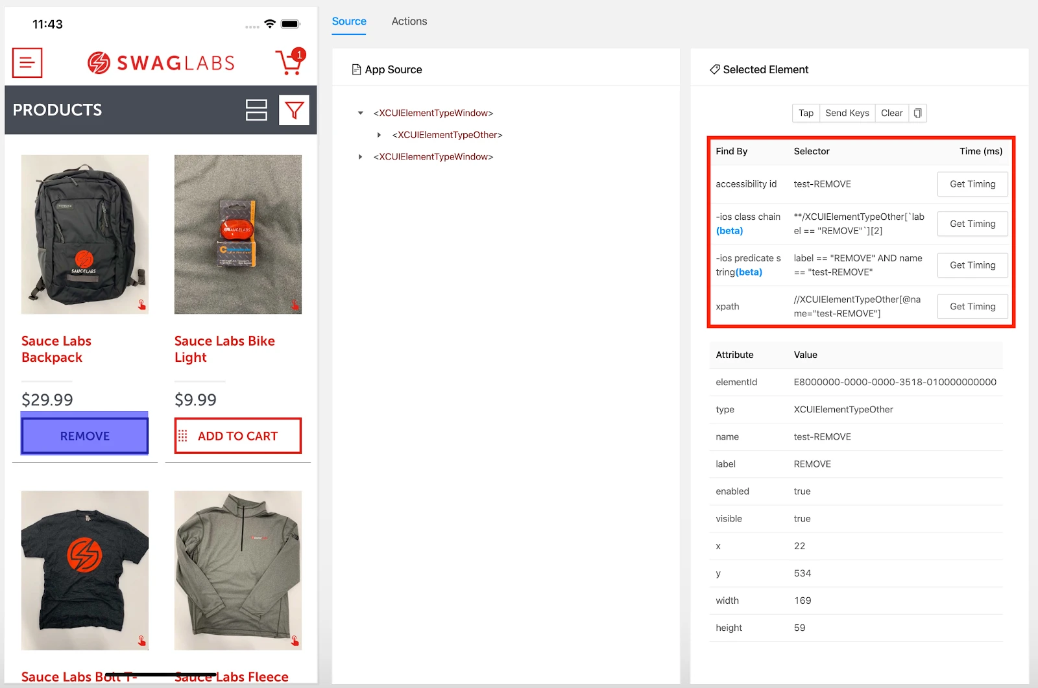1038x688 pixels.
Task: Switch to the Source tab
Action: [x=349, y=21]
